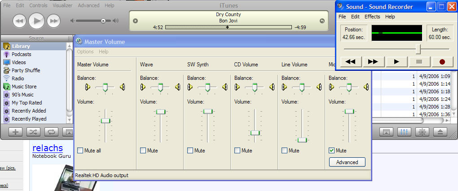Open Options menu in Master Volume

point(85,52)
